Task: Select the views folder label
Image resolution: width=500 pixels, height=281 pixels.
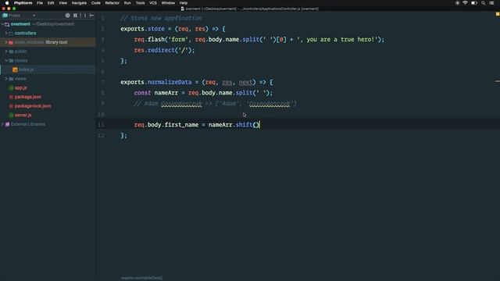Action: click(20, 79)
